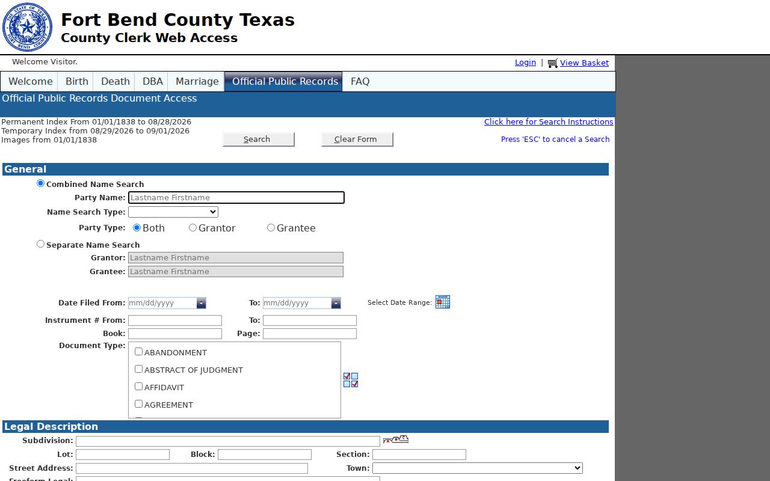This screenshot has width=770, height=481.
Task: Click the Lot input field
Action: 123,455
